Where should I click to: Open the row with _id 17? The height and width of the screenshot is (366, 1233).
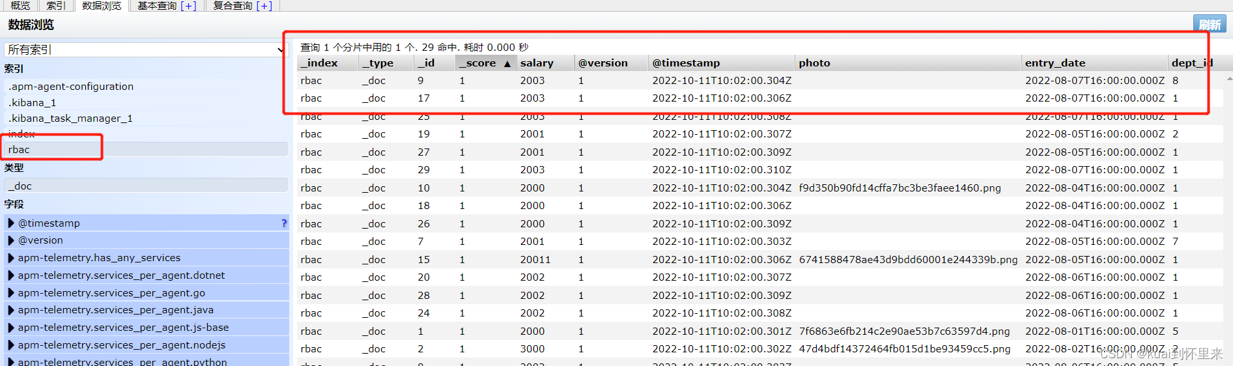click(760, 98)
